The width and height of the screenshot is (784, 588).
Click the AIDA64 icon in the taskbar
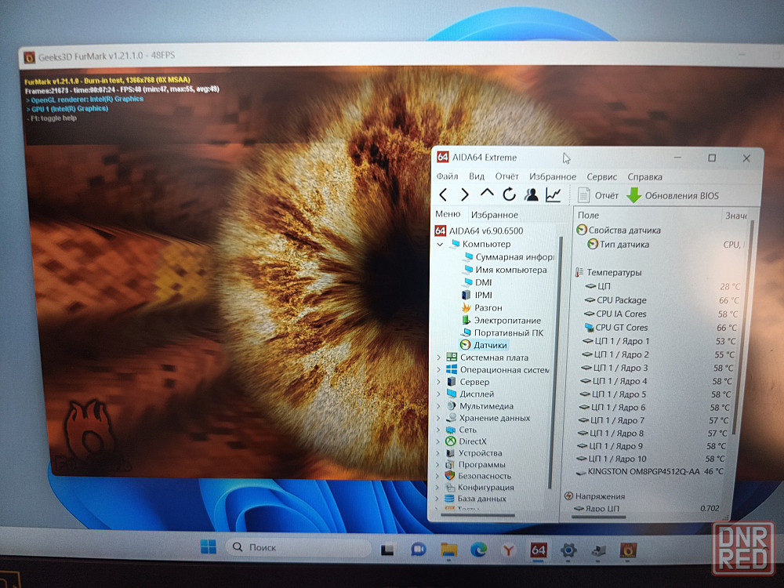tap(538, 550)
